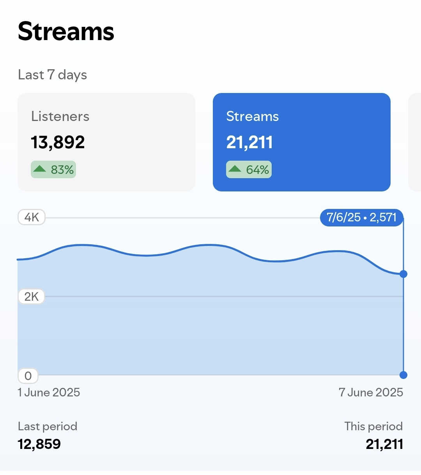
Task: Click the 7 June 2025 date label
Action: pos(371,393)
